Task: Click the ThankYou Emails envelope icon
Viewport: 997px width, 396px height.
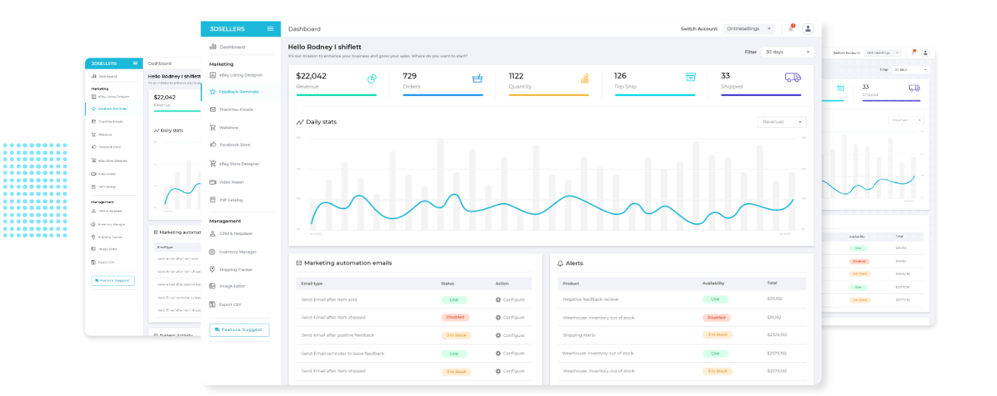Action: point(213,109)
